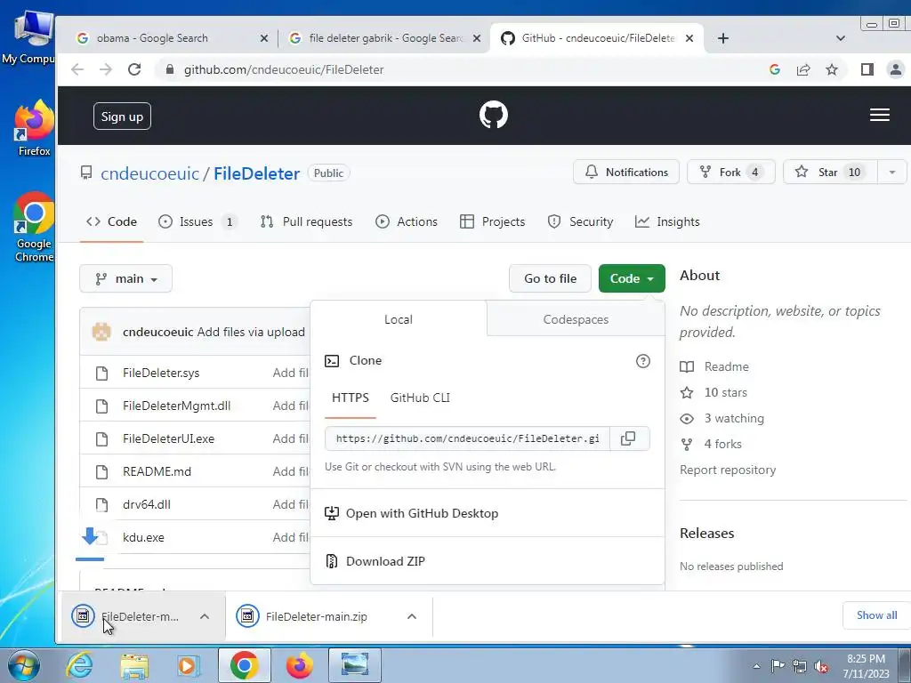Star the FileDeleter repository

pyautogui.click(x=830, y=172)
